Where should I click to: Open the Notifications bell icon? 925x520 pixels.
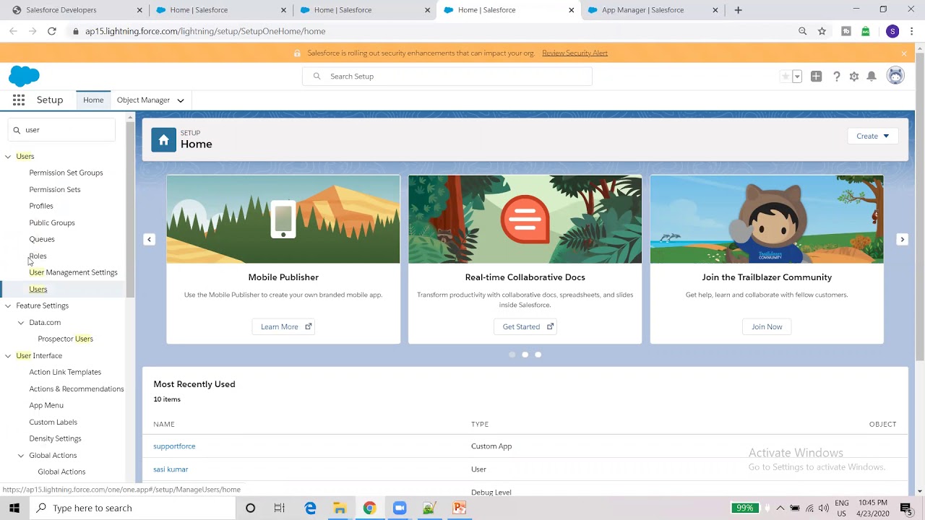(872, 77)
